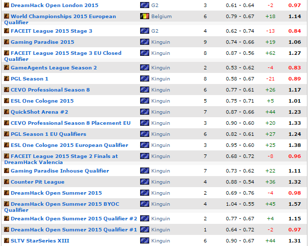Select the Belgium team name
308x246 pixels.
161,17
